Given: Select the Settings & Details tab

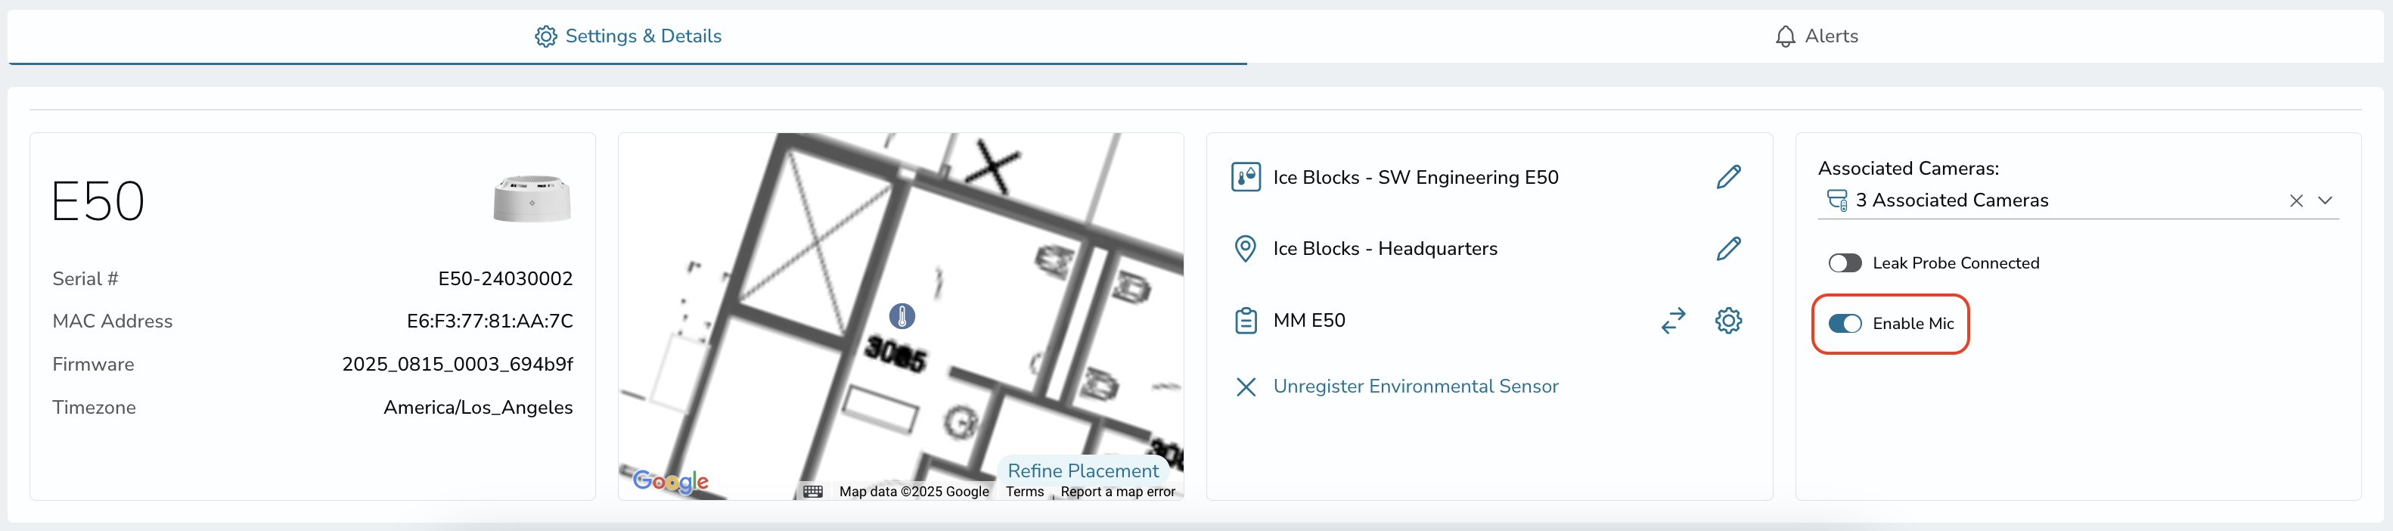Looking at the screenshot, I should (x=628, y=36).
